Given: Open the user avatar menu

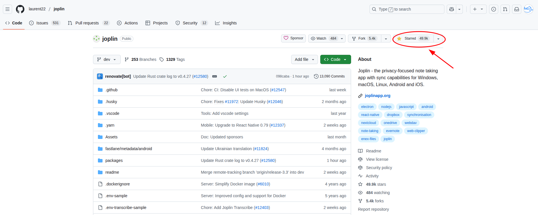Looking at the screenshot, I should coord(528,9).
